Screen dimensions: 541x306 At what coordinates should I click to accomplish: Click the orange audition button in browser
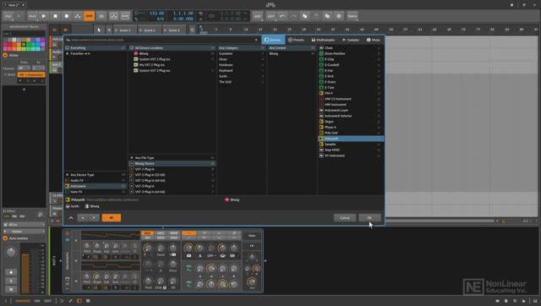click(x=112, y=218)
